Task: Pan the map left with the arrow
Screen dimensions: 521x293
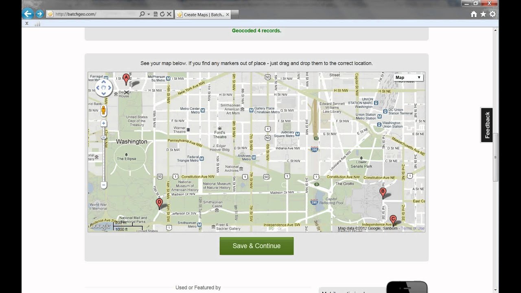Action: coord(98,87)
